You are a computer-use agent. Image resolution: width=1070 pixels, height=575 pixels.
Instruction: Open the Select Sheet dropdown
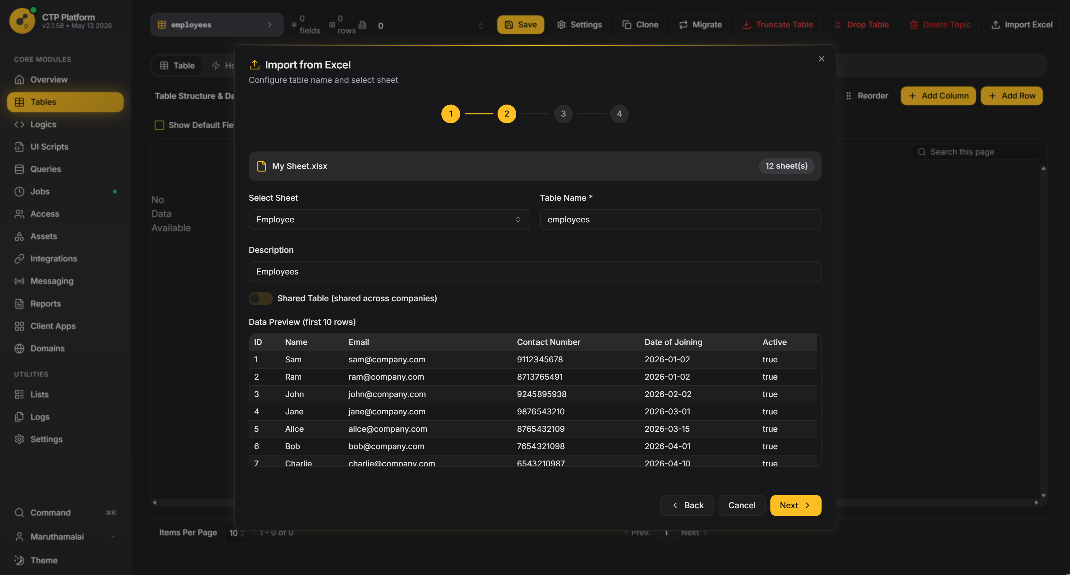(389, 219)
